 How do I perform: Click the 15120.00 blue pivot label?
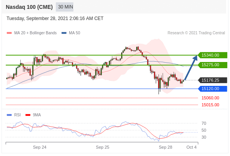pyautogui.click(x=213, y=89)
